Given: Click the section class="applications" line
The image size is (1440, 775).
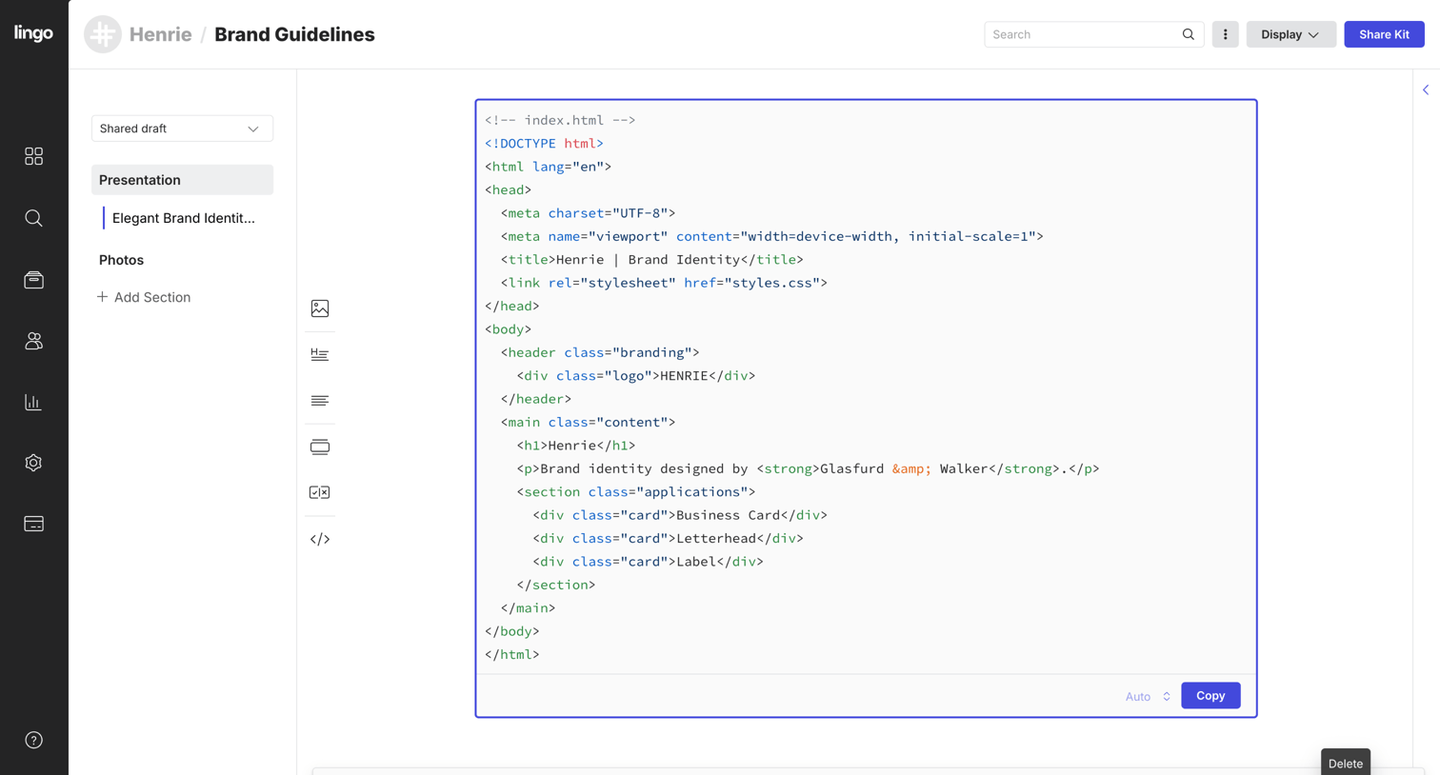Looking at the screenshot, I should click(636, 492).
